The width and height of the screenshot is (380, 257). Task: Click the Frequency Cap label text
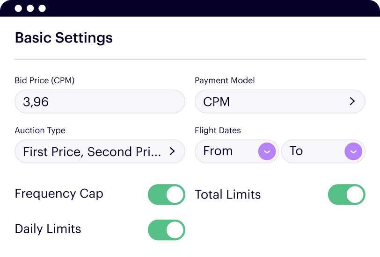pos(59,193)
